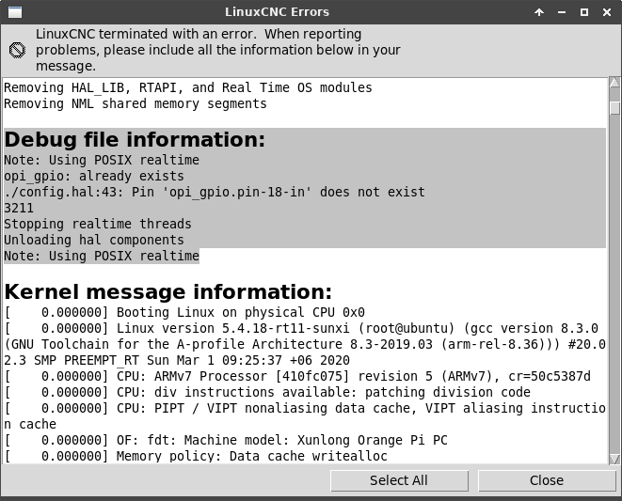The height and width of the screenshot is (501, 622).
Task: Click the scrollbar down arrow
Action: [x=614, y=459]
